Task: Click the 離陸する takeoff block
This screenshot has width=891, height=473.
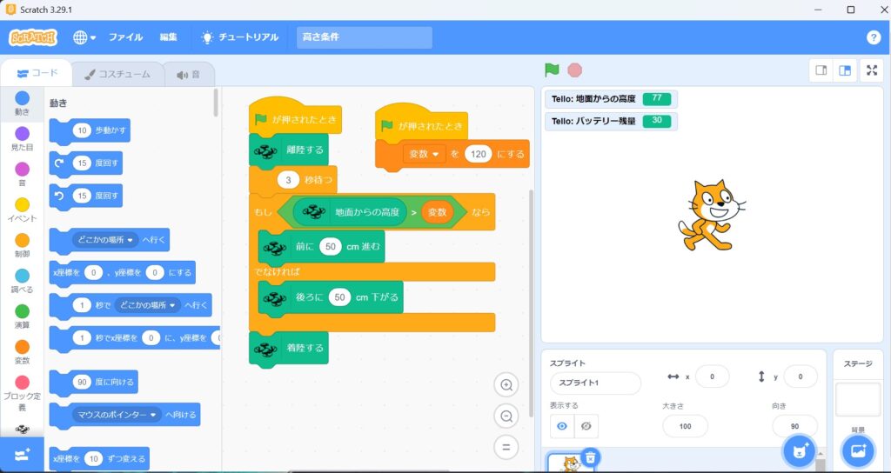Action: (289, 150)
